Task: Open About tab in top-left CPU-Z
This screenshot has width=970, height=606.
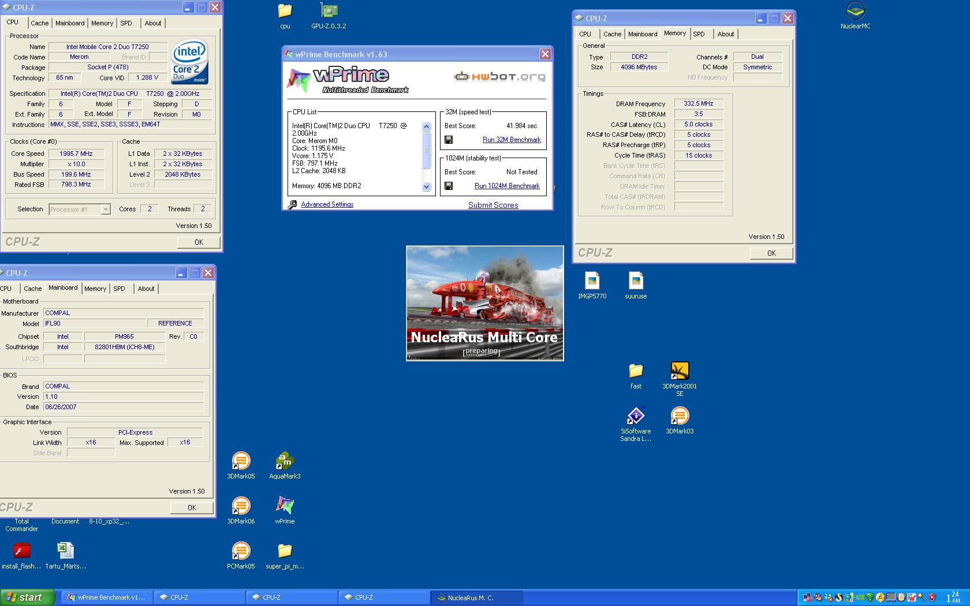Action: point(153,23)
